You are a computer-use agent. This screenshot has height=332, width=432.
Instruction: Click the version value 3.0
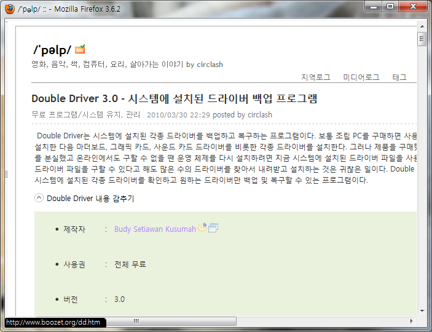click(x=120, y=299)
